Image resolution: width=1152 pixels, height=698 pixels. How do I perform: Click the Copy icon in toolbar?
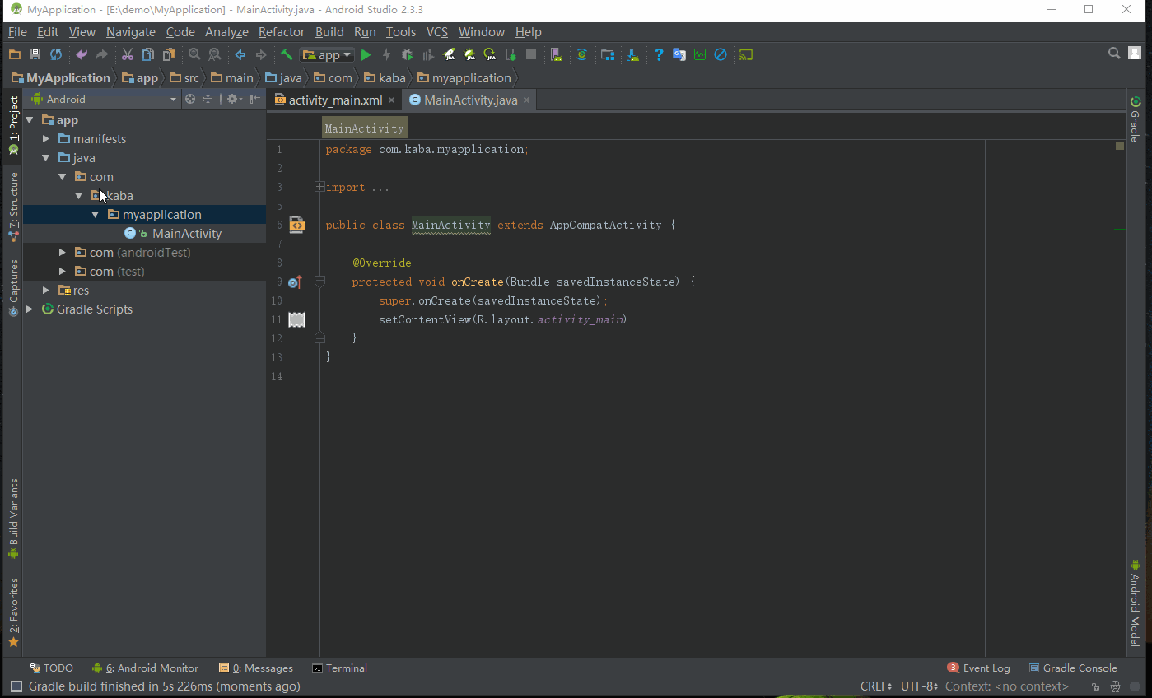tap(148, 54)
